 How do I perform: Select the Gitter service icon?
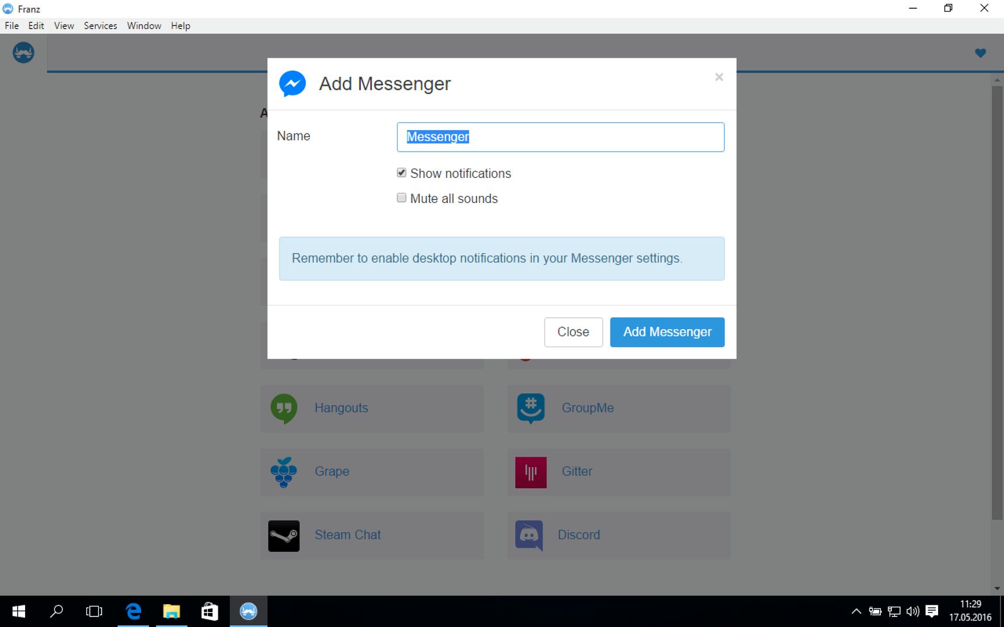pos(531,472)
